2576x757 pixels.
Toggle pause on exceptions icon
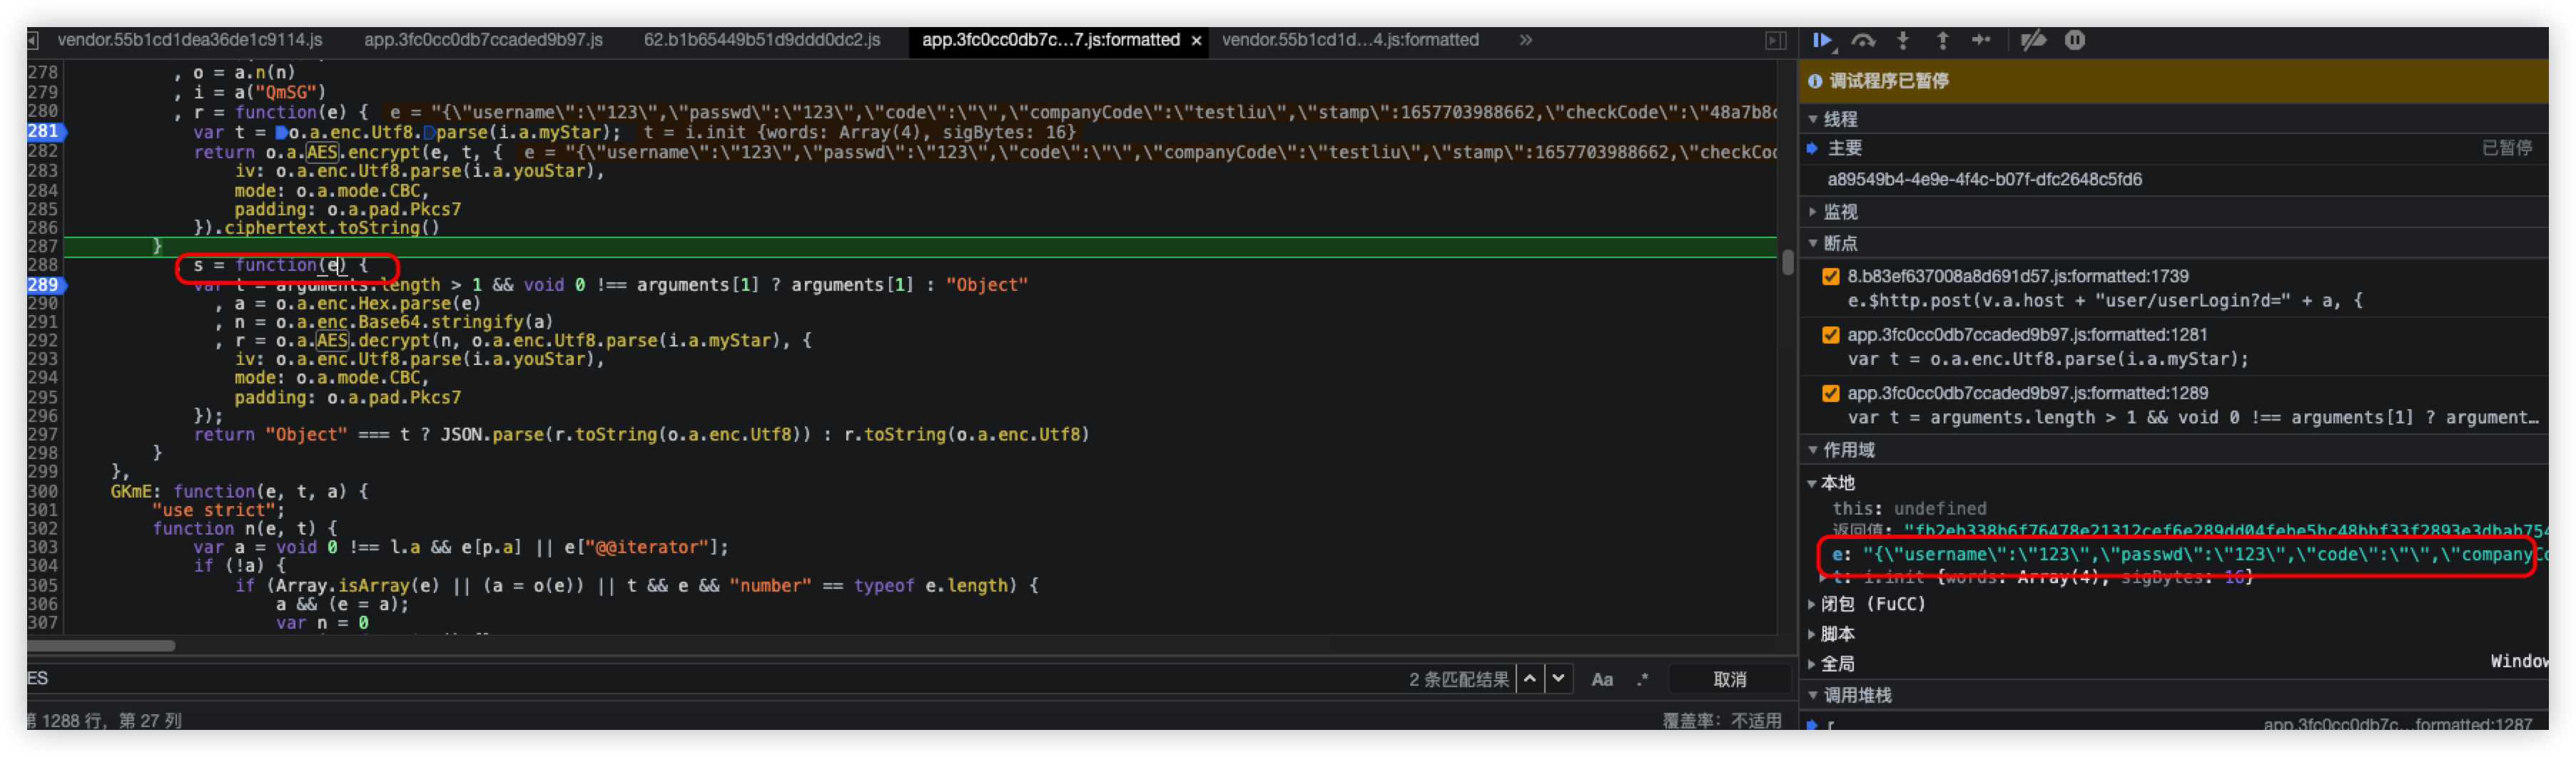(2075, 40)
